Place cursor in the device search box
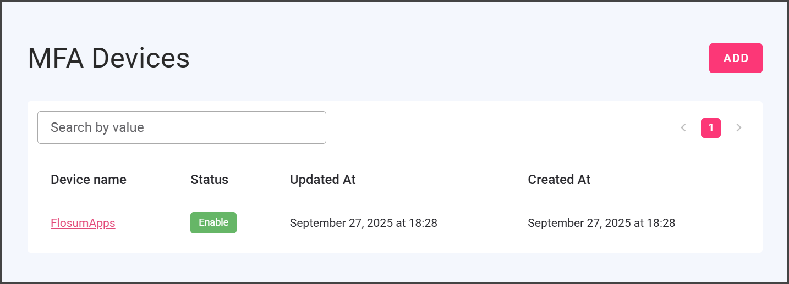The height and width of the screenshot is (284, 789). click(x=182, y=127)
